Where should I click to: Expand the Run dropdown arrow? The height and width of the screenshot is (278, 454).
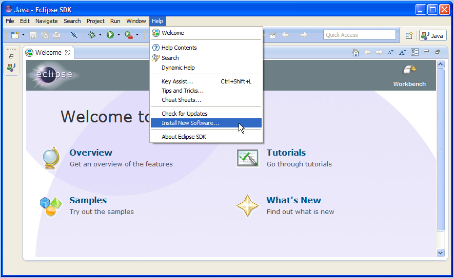119,35
